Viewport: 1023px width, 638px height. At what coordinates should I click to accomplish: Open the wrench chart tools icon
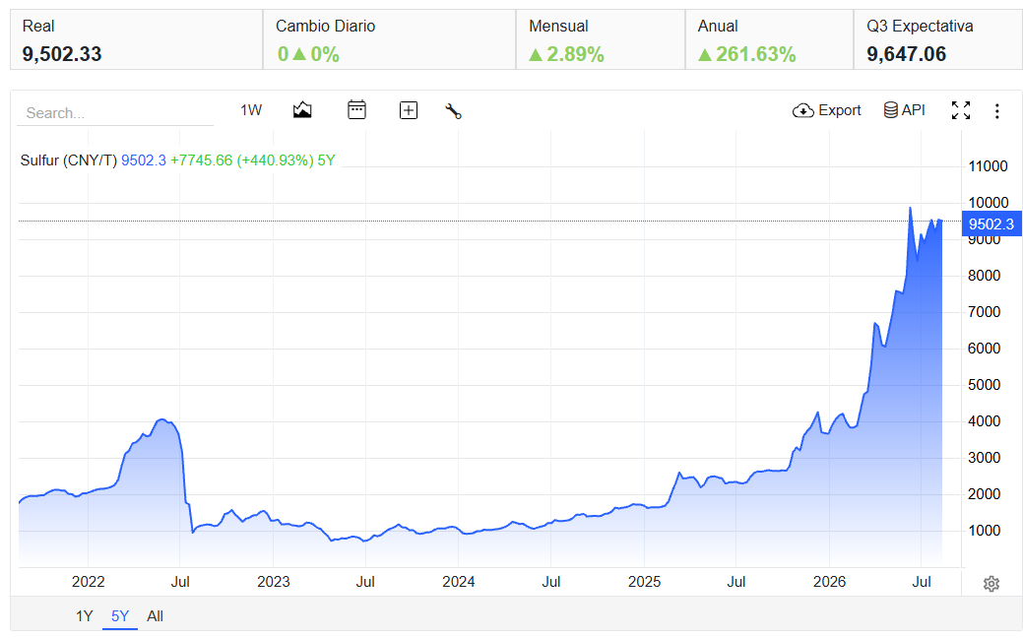point(454,111)
